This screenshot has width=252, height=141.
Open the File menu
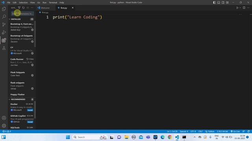[9, 3]
